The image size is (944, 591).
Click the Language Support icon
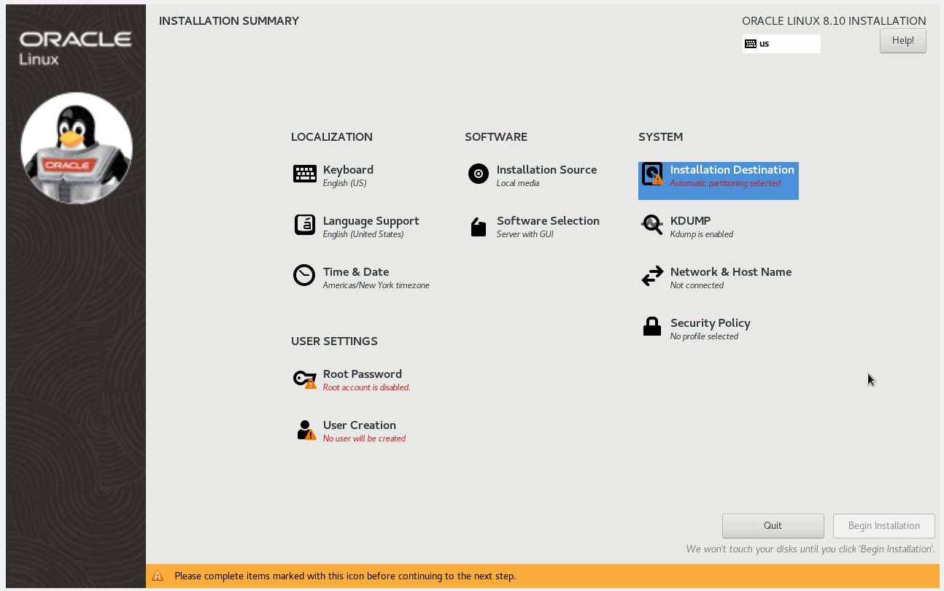304,225
